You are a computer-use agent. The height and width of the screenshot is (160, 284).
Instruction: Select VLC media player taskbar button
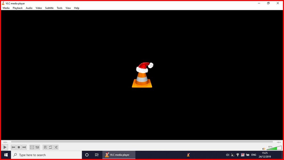click(x=119, y=155)
